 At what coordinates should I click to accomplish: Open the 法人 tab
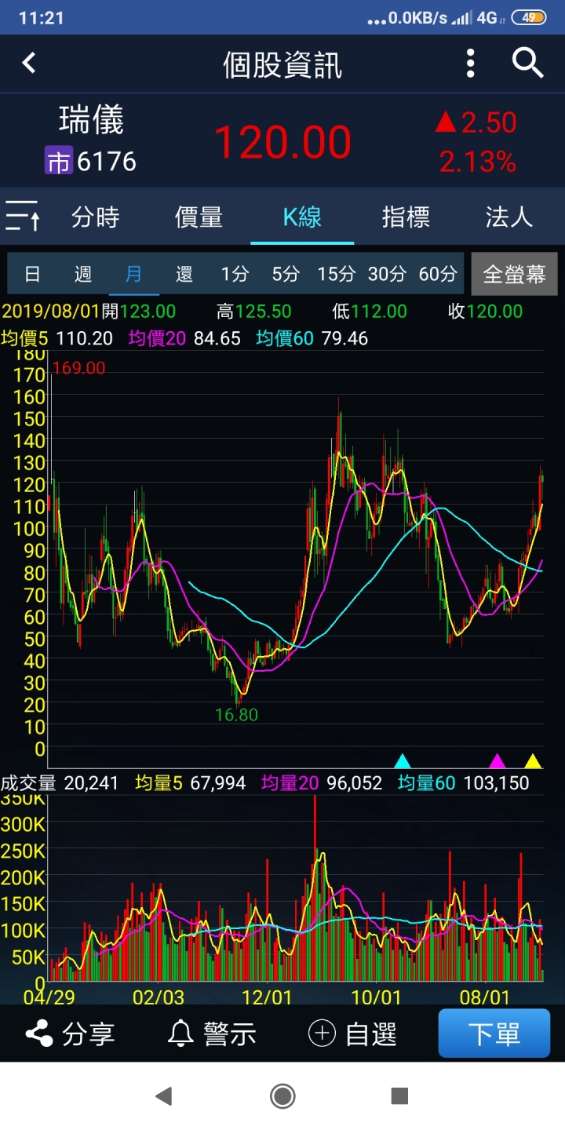509,217
